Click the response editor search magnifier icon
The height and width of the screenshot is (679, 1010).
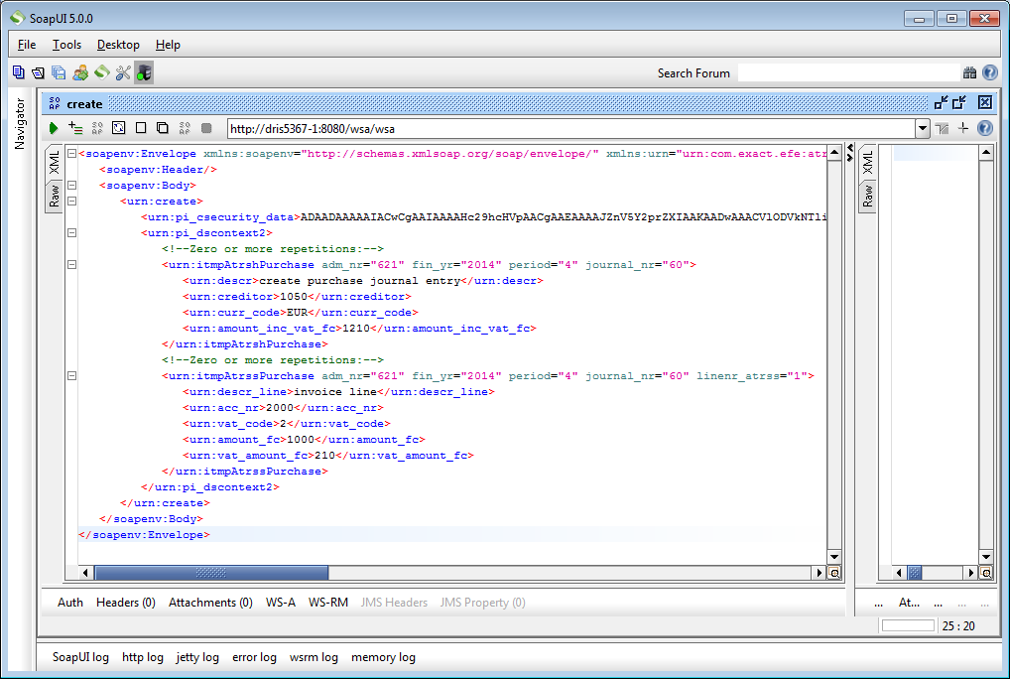point(986,573)
